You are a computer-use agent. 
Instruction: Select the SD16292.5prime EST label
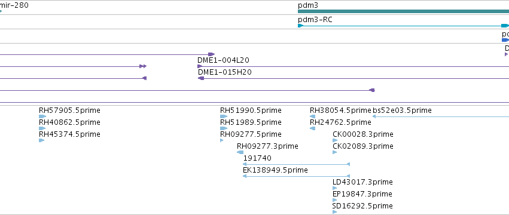pyautogui.click(x=362, y=206)
